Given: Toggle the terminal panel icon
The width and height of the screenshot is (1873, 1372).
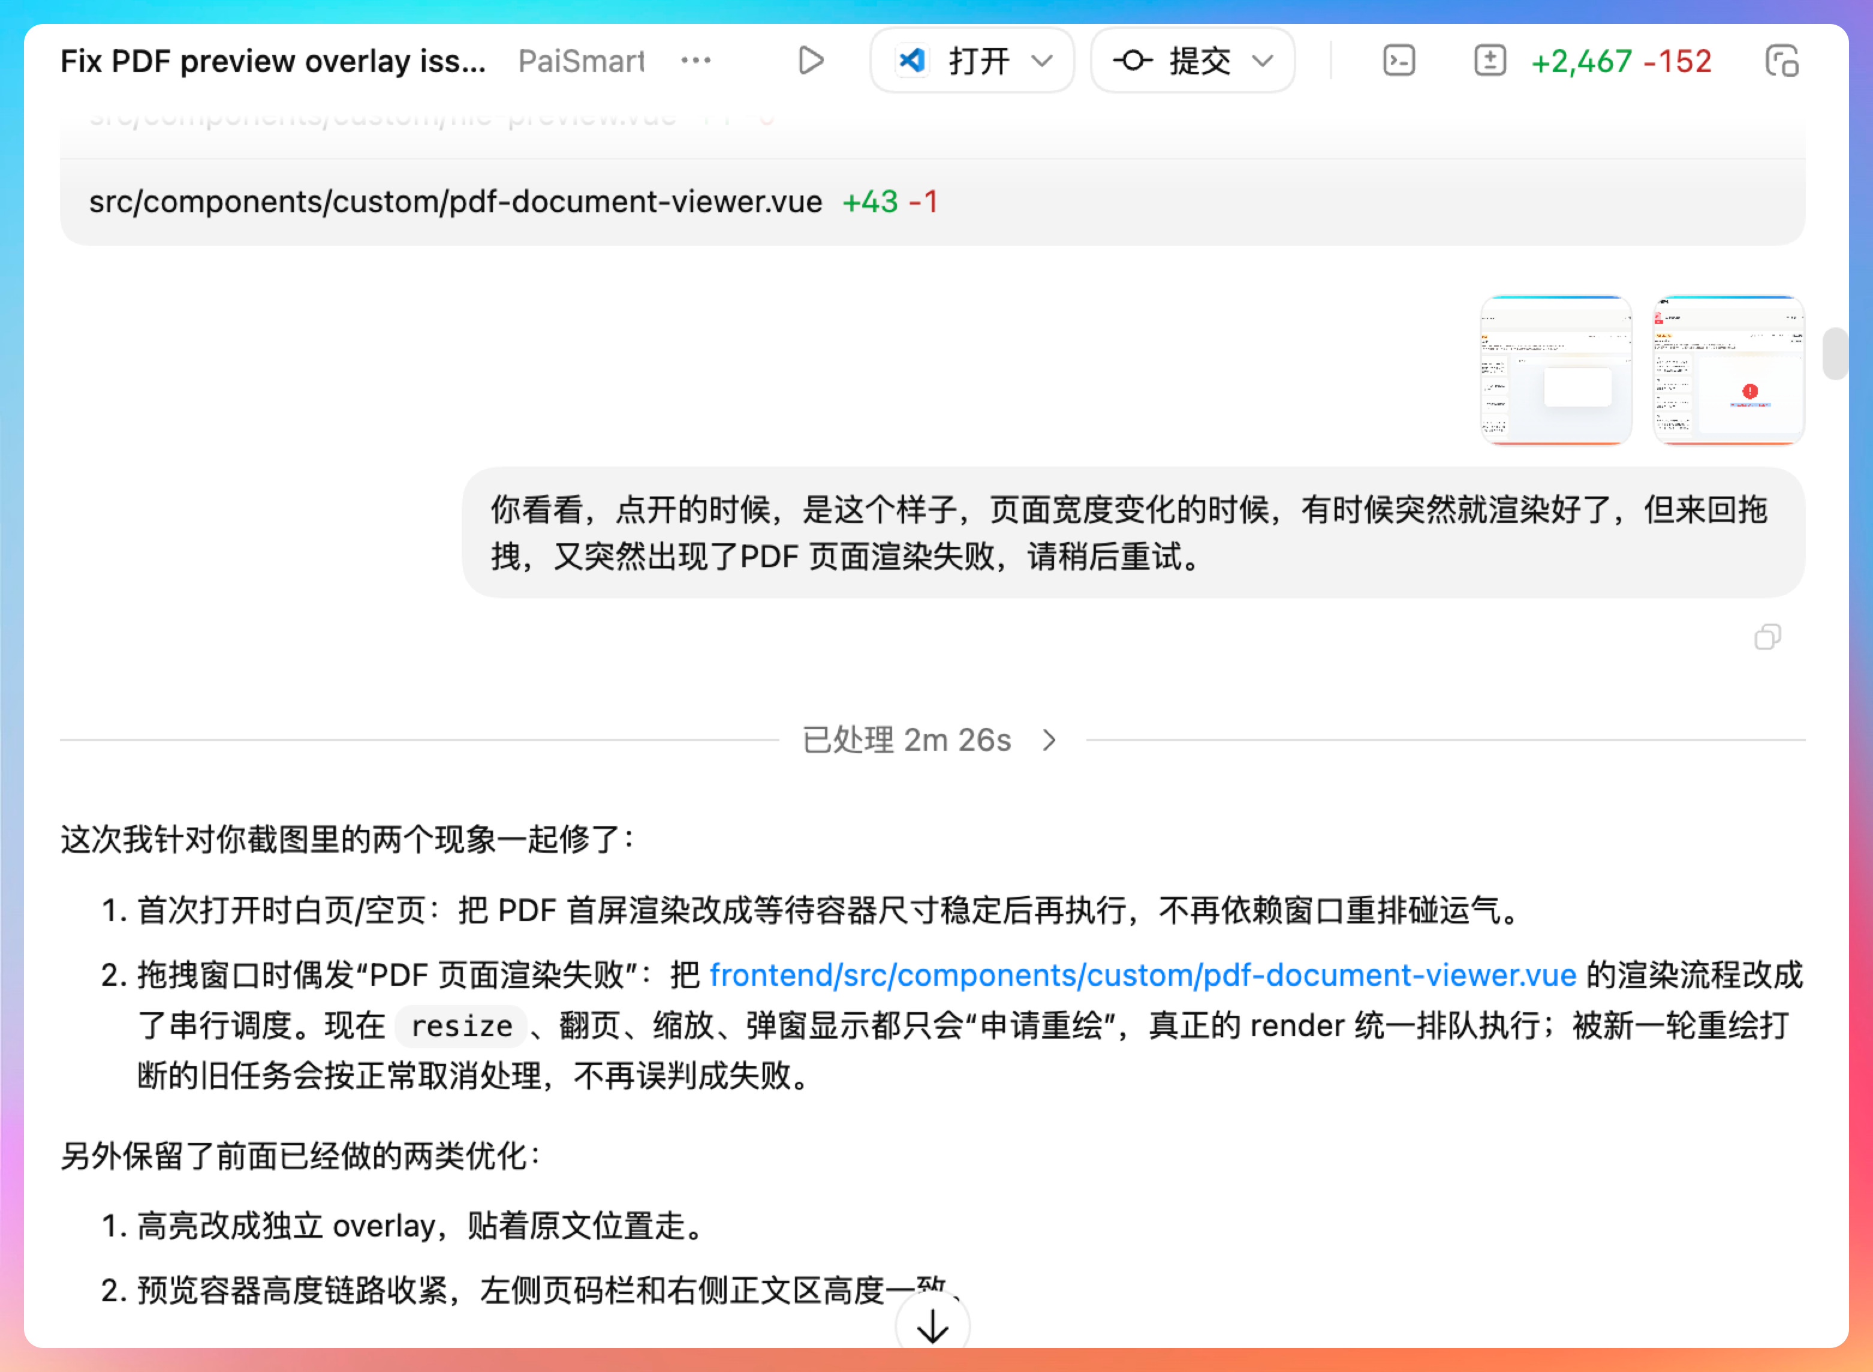Looking at the screenshot, I should (1399, 61).
